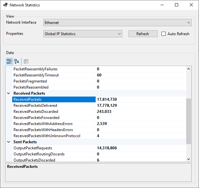Click the value 14,318,806
Screen dimensions: 199x188
107,148
